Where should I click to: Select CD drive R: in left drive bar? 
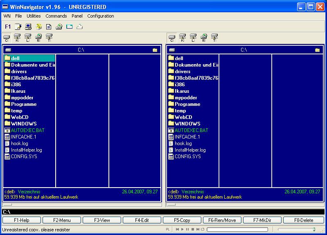click(38, 38)
